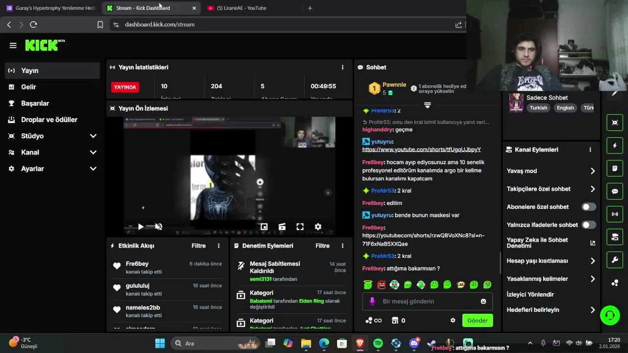Select Yayın in the sidebar
Image resolution: width=628 pixels, height=353 pixels.
[x=52, y=71]
